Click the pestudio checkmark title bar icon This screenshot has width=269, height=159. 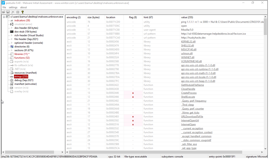(x=3, y=3)
